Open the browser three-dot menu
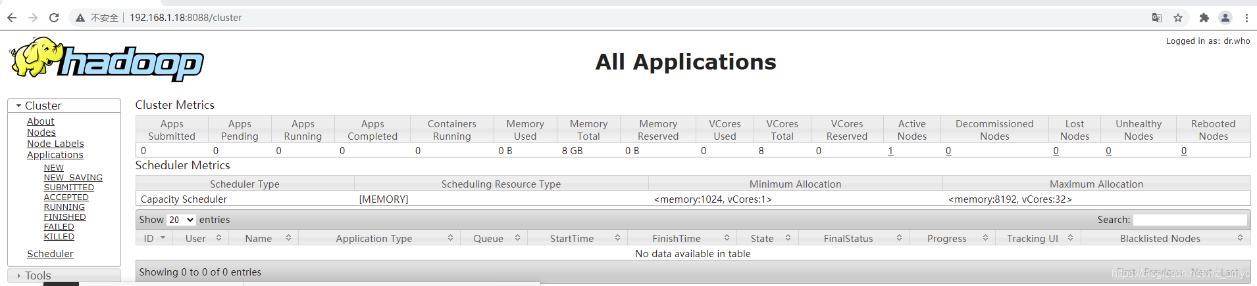Viewport: 1257px width, 286px height. [x=1246, y=18]
